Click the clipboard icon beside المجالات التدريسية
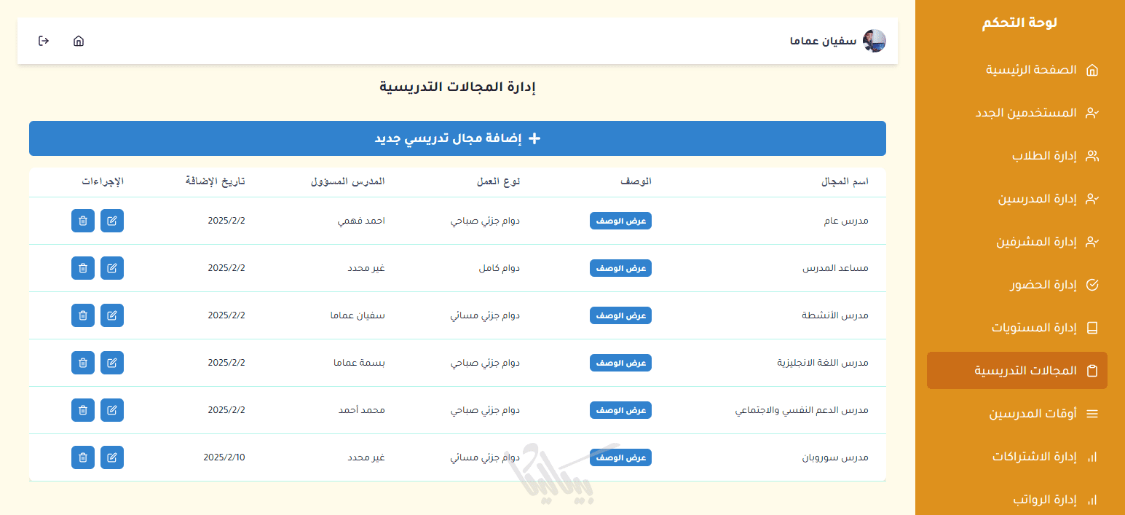Viewport: 1125px width, 515px height. [x=1092, y=371]
